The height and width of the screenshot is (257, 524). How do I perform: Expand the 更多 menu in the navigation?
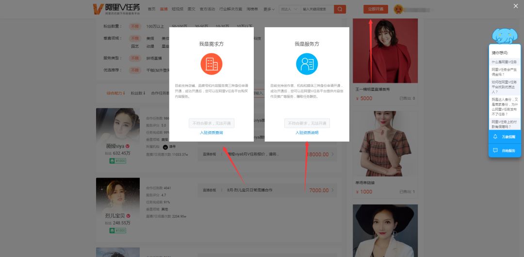pos(269,9)
